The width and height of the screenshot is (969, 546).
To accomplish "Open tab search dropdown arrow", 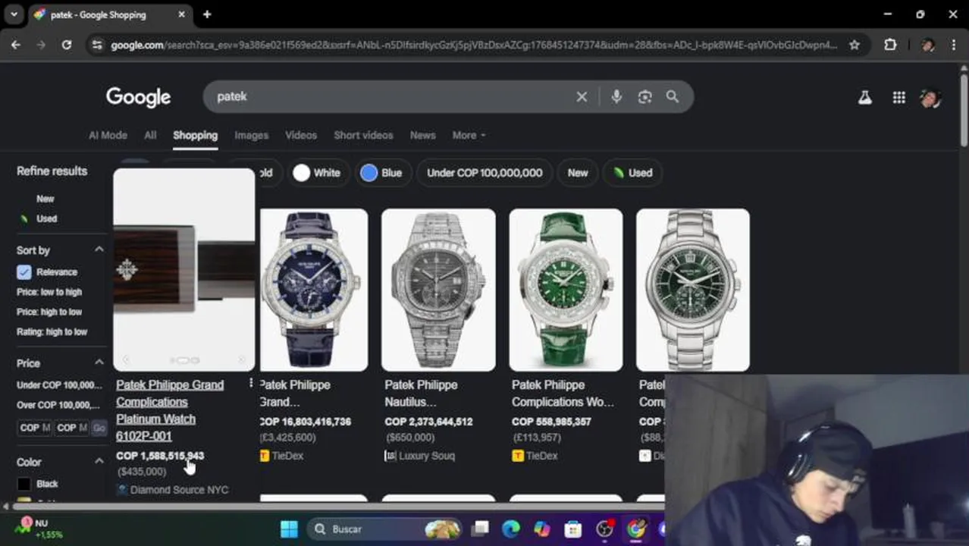I will pyautogui.click(x=14, y=14).
